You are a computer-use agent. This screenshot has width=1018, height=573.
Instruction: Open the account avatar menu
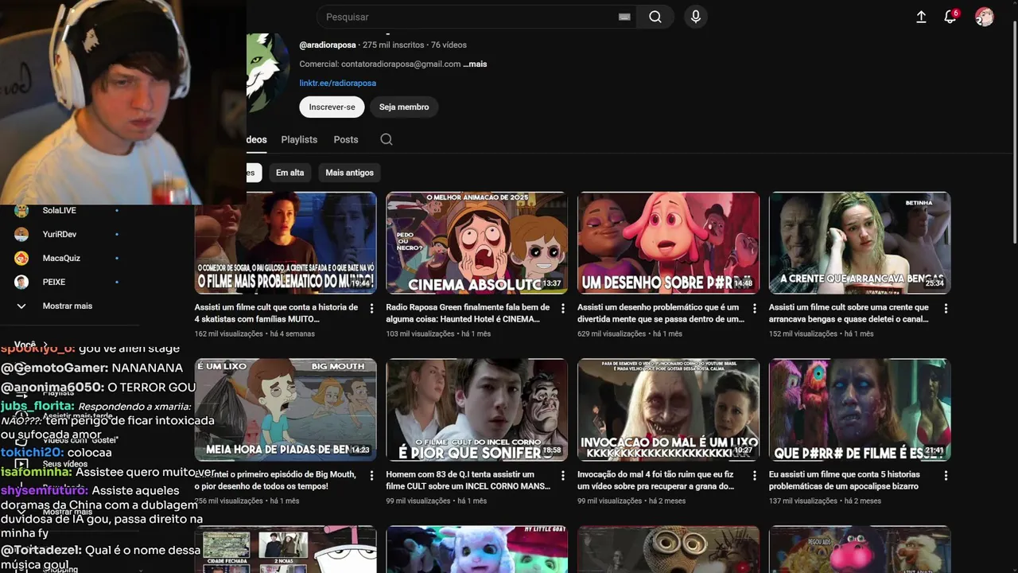985,17
